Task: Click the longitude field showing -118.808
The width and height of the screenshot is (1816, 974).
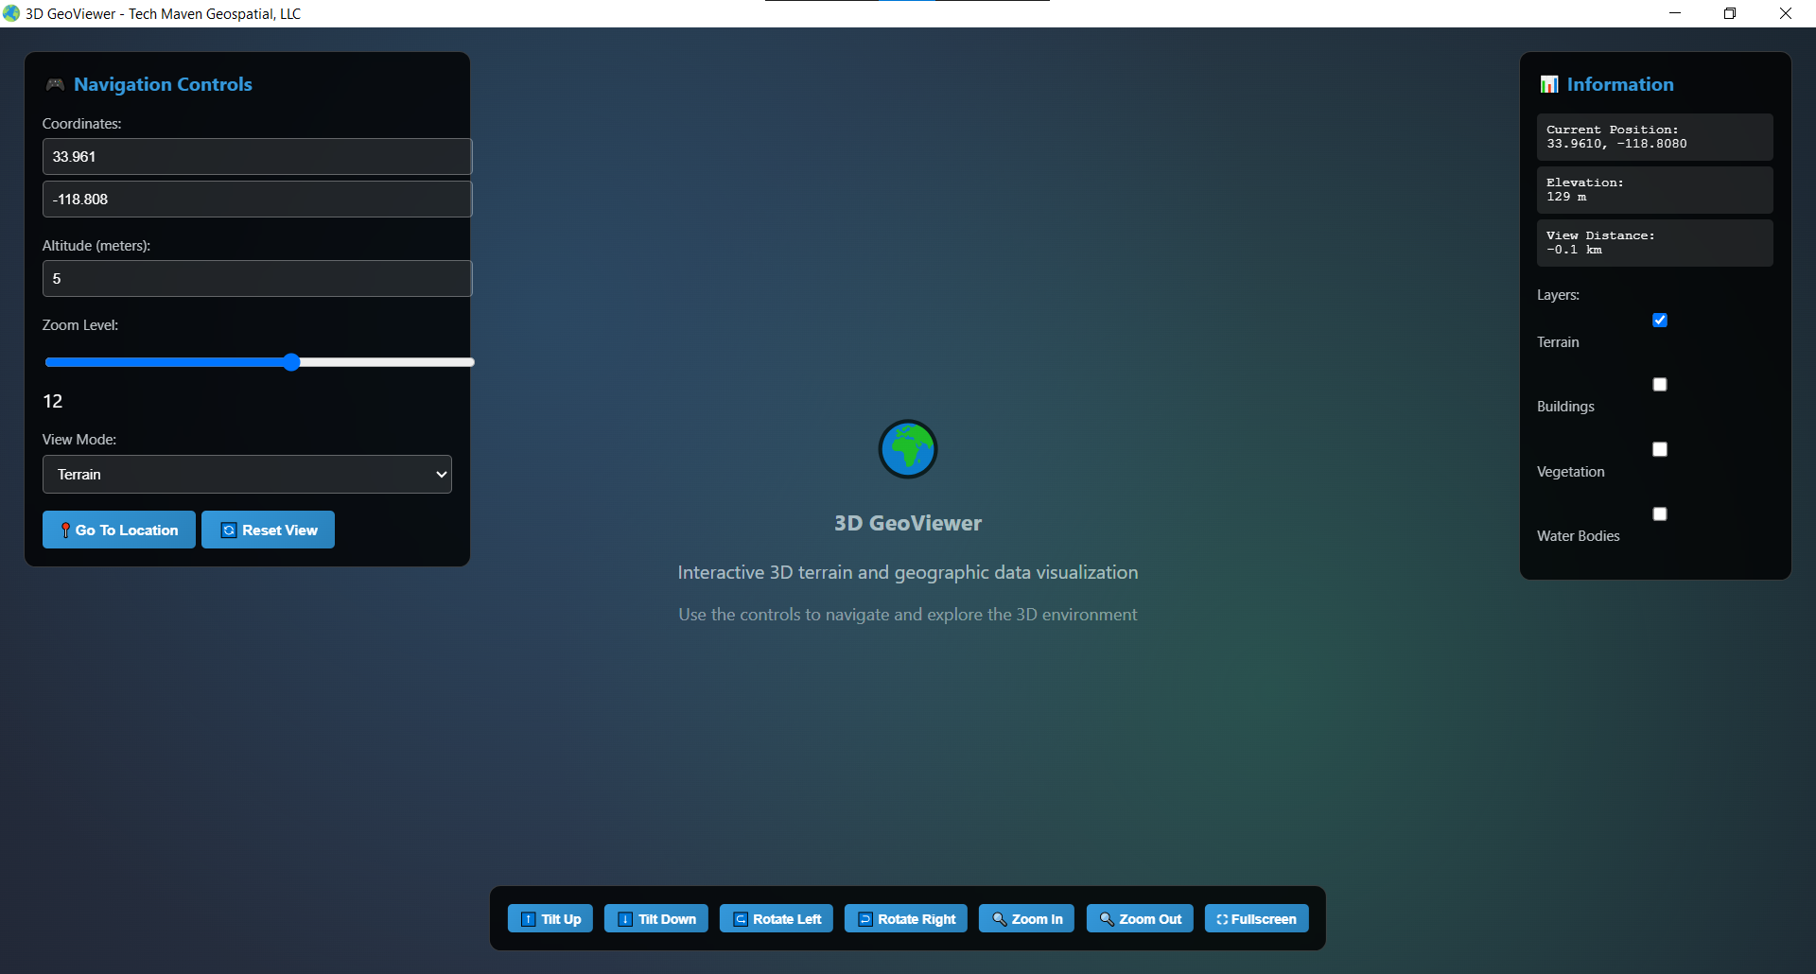Action: 257,200
